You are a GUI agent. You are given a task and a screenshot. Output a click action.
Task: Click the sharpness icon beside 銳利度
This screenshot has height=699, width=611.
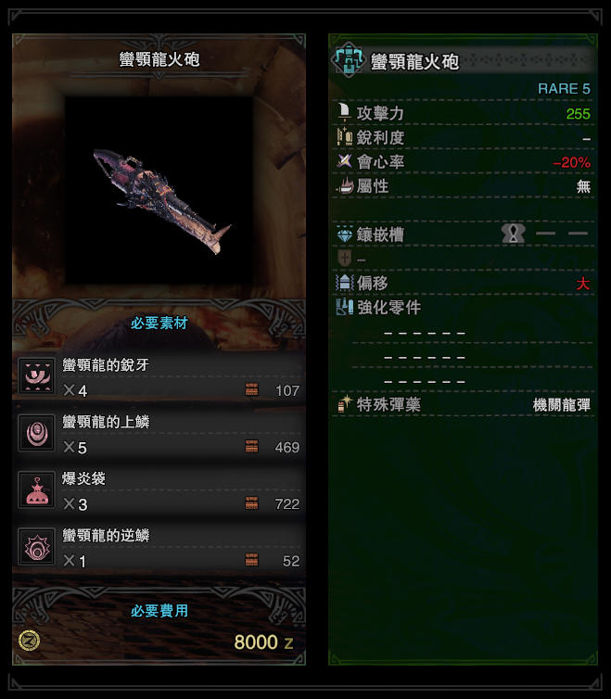click(x=344, y=137)
